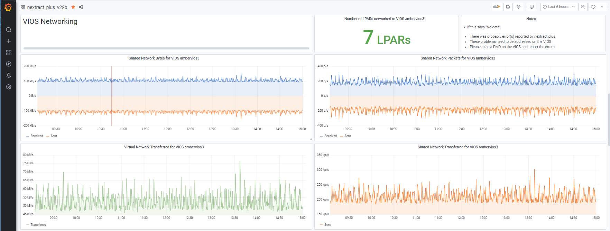Open the sidebar Search icon
The image size is (610, 231).
pyautogui.click(x=9, y=30)
